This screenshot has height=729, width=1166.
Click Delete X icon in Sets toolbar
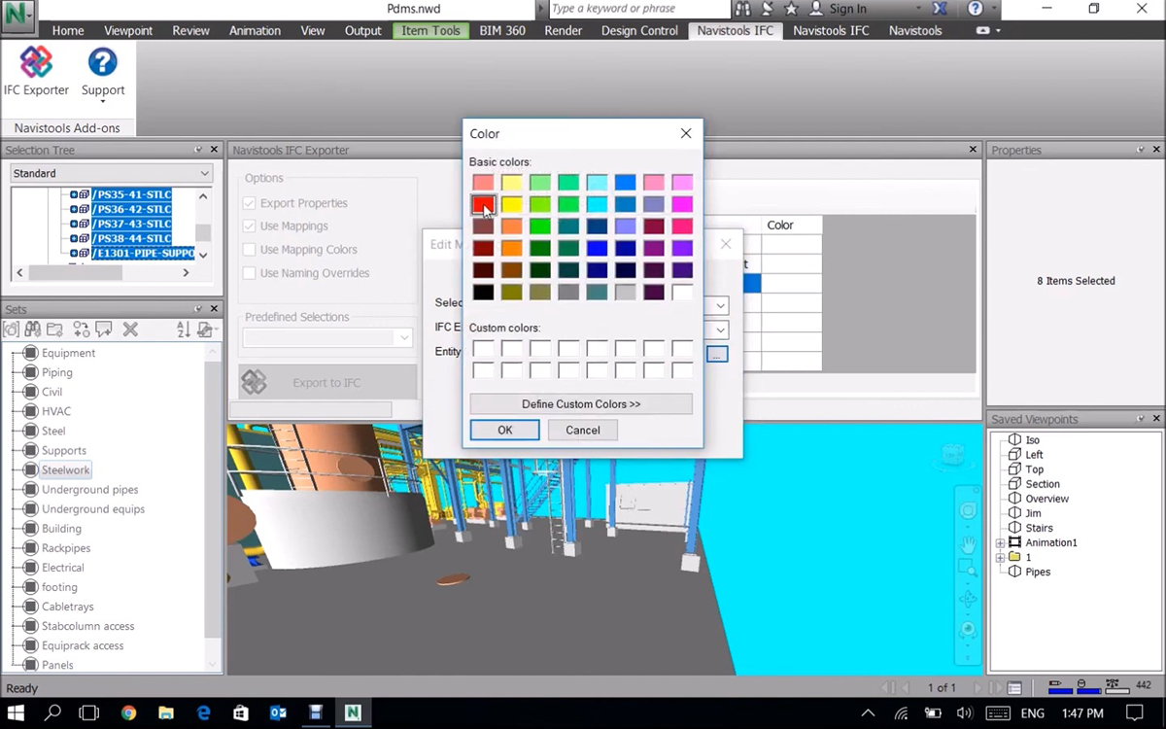(130, 330)
